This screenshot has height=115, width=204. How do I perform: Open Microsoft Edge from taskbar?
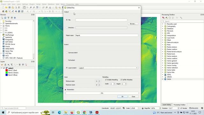(x=60, y=112)
